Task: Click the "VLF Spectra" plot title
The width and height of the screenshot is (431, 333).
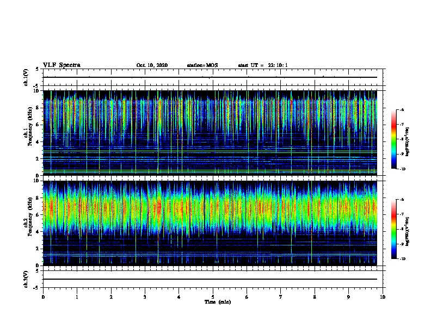Action: pyautogui.click(x=61, y=65)
